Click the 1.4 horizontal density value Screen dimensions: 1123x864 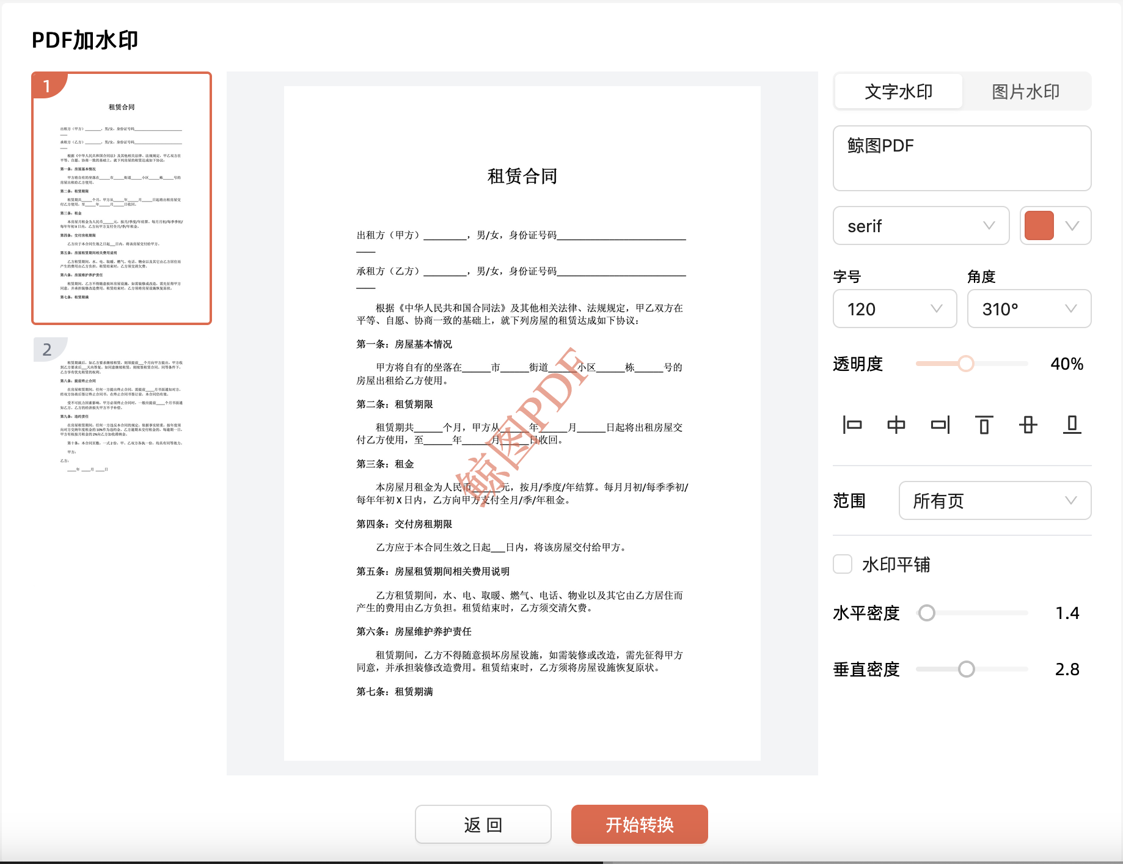click(1067, 613)
